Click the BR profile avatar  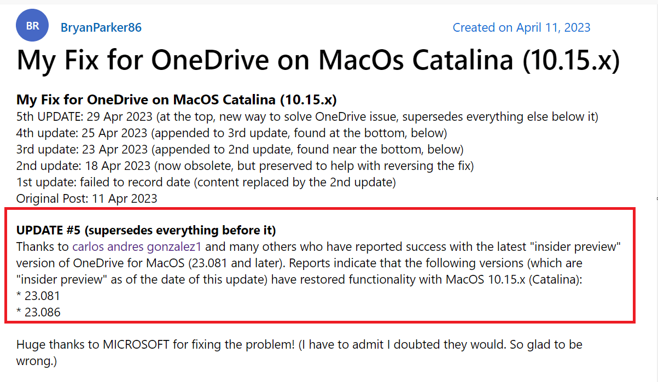pyautogui.click(x=33, y=26)
